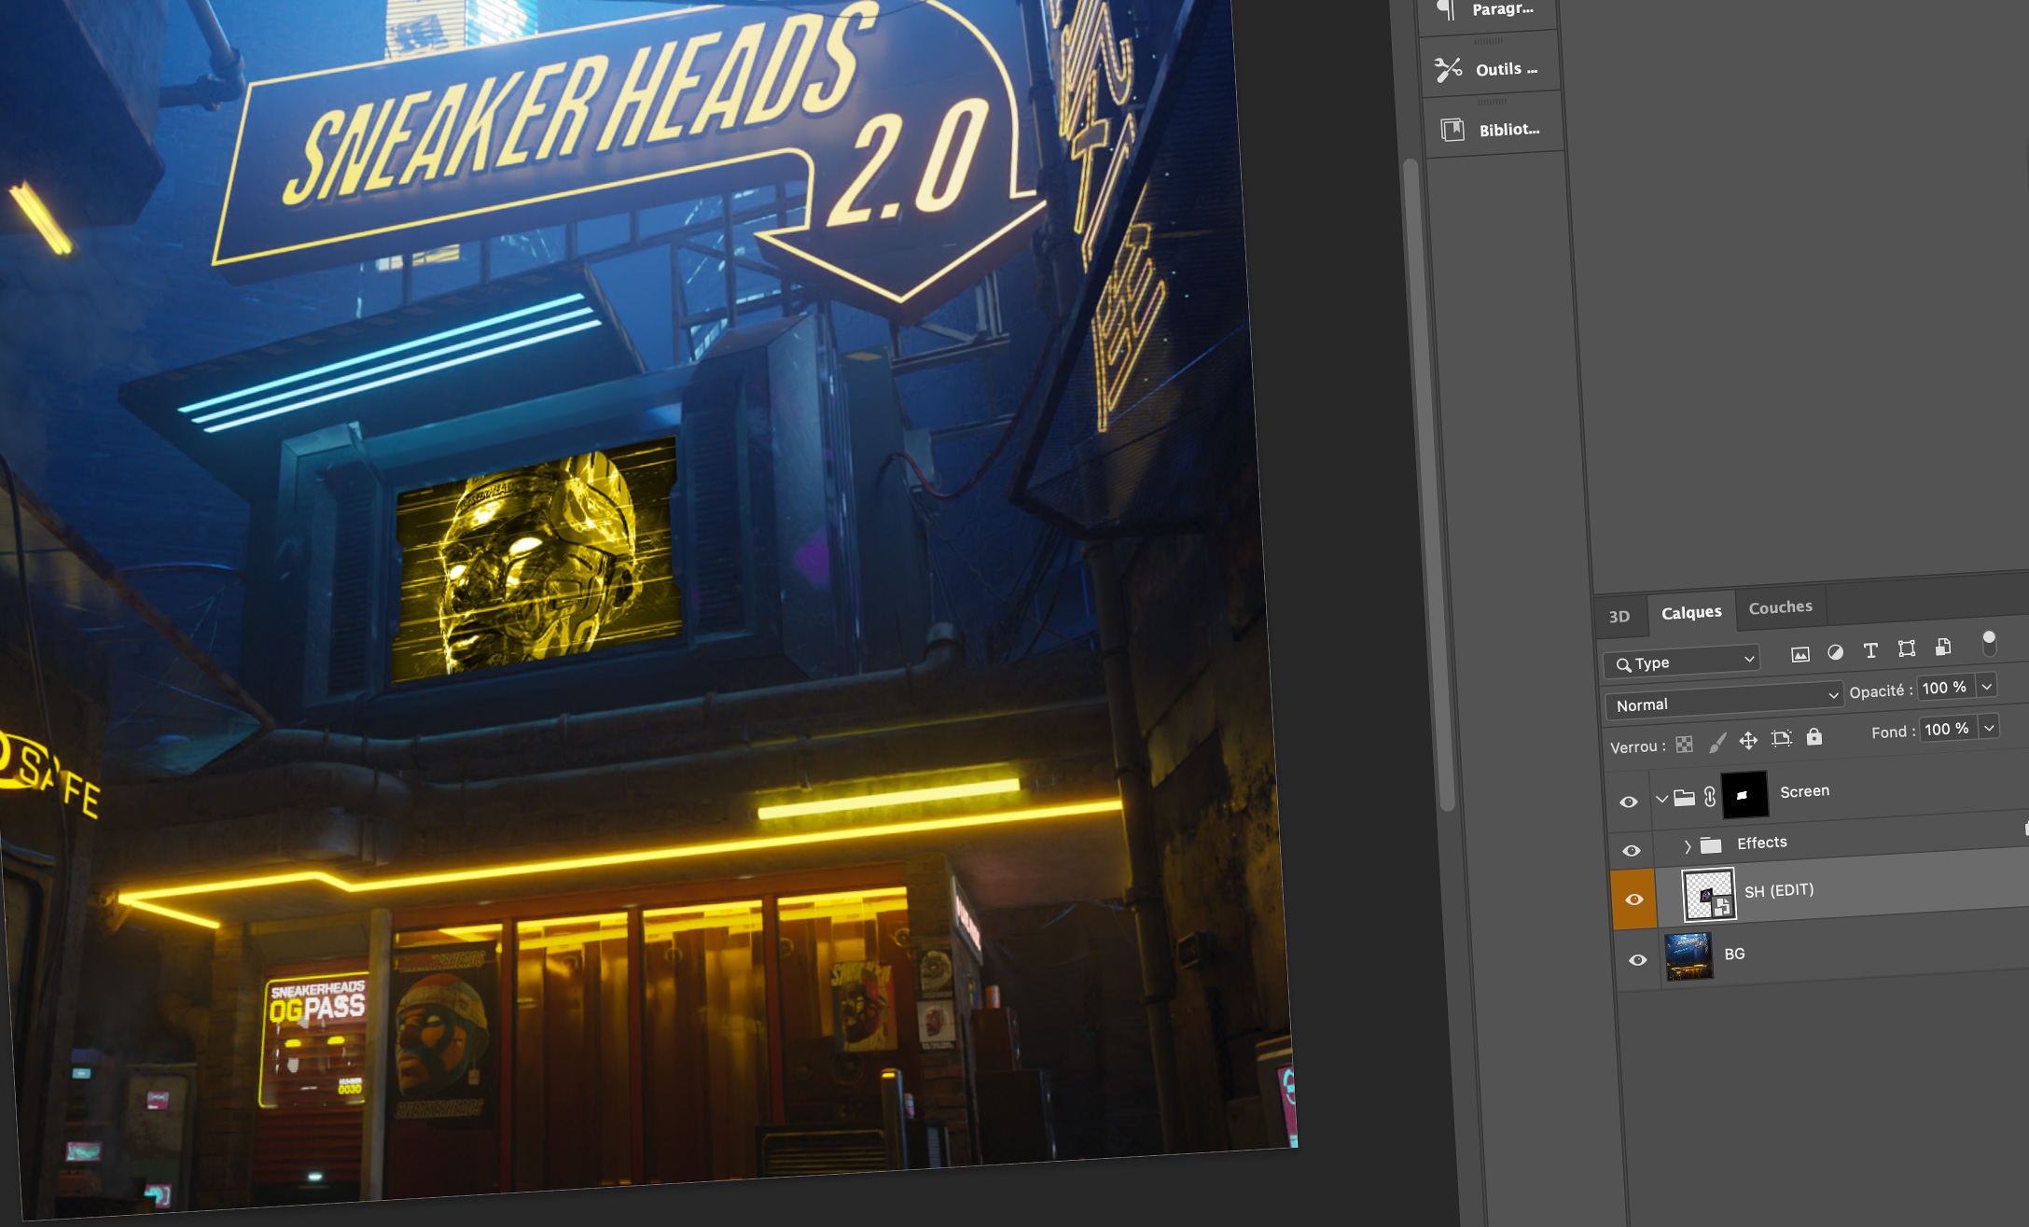The height and width of the screenshot is (1227, 2029).
Task: Lock artboard nesting icon
Action: (1782, 739)
